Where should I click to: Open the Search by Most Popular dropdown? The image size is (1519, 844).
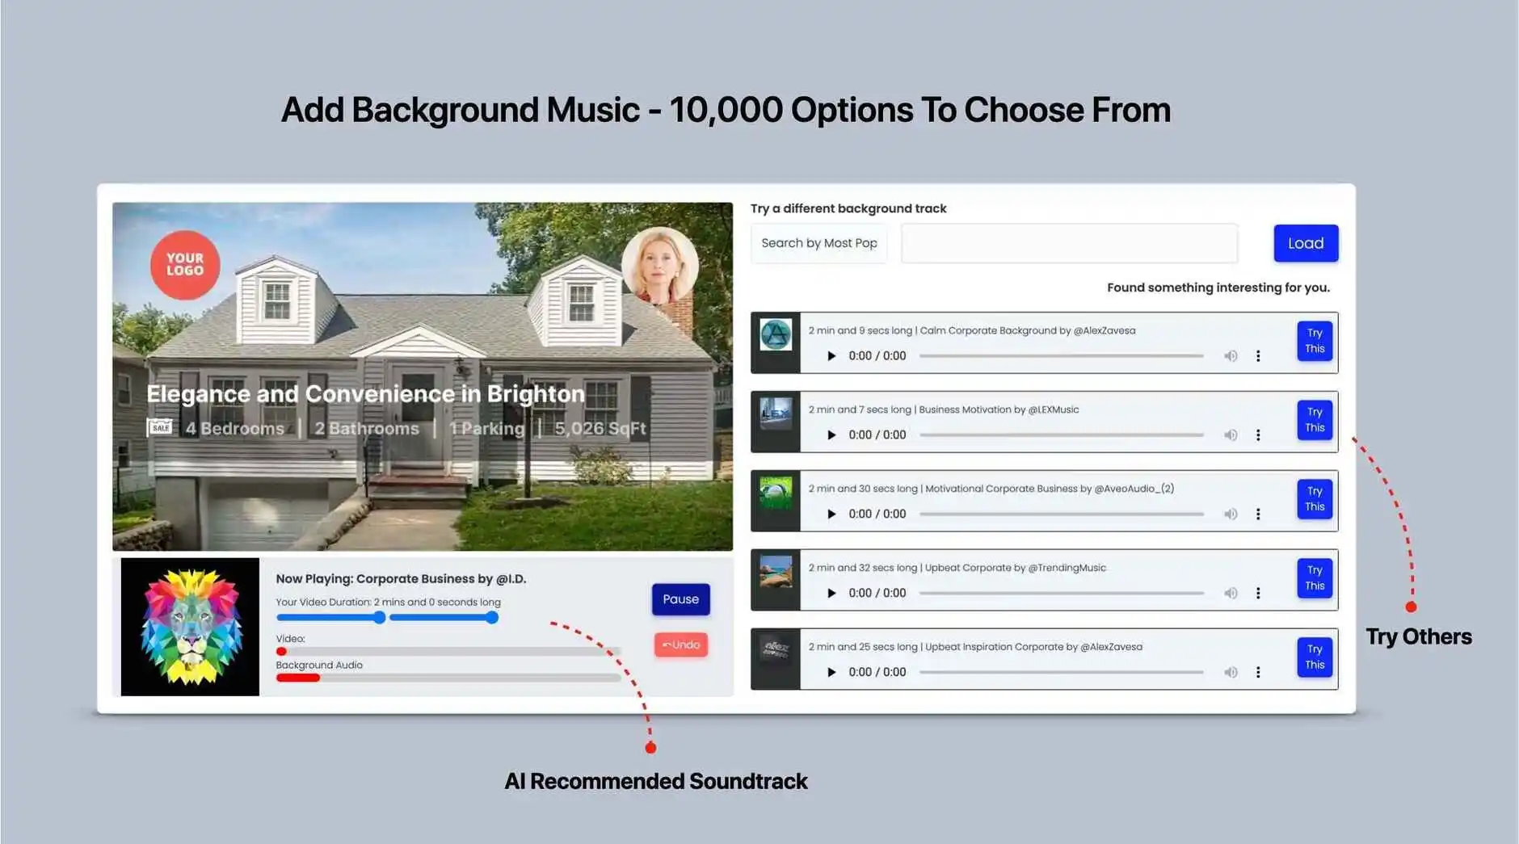point(818,242)
